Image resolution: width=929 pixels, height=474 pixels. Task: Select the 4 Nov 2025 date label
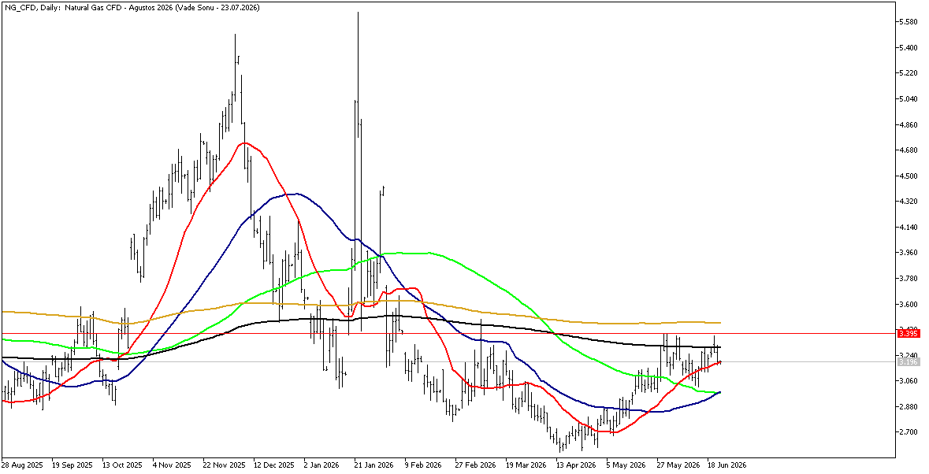click(171, 465)
